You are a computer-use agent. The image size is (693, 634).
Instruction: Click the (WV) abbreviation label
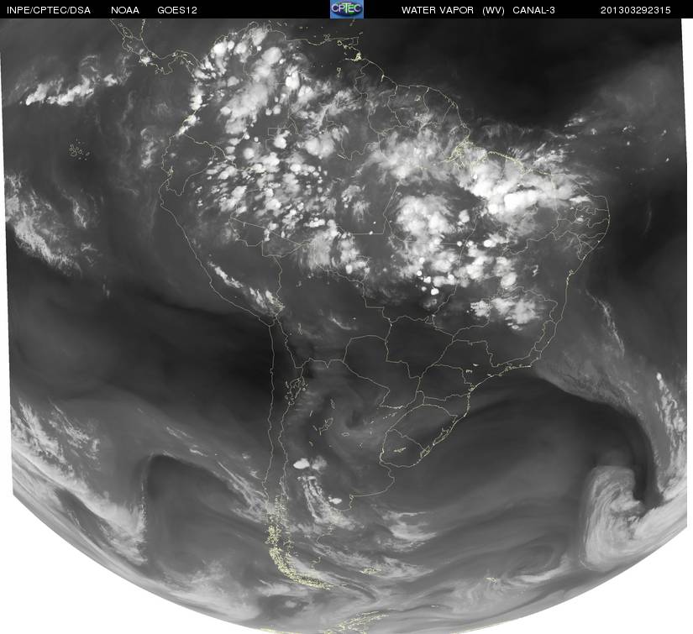tap(493, 10)
